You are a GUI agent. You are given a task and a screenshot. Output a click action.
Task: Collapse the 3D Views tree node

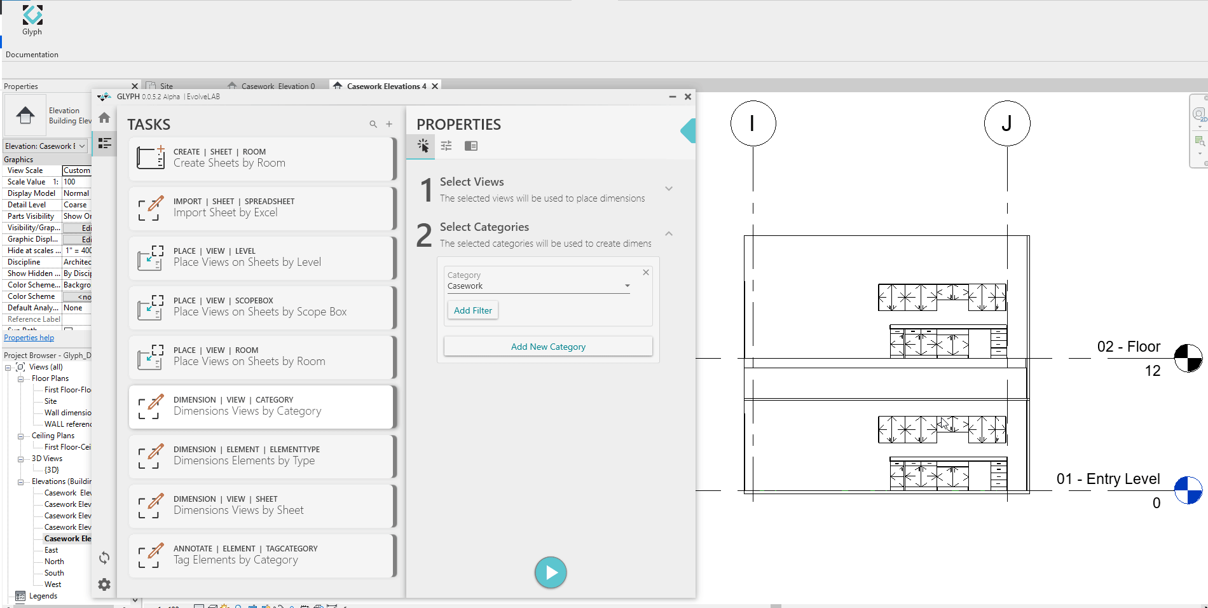coord(21,459)
